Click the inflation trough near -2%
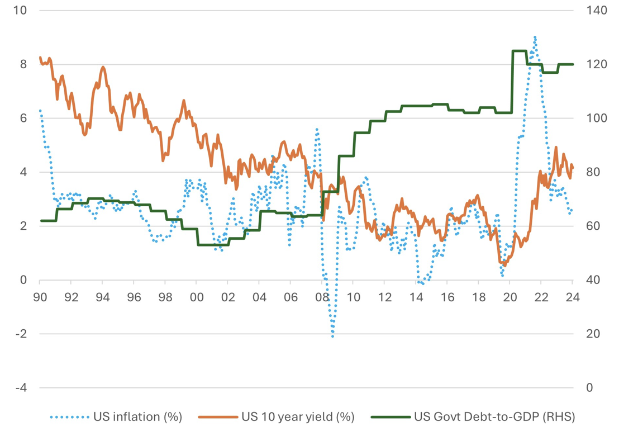619x436 pixels. pos(333,336)
